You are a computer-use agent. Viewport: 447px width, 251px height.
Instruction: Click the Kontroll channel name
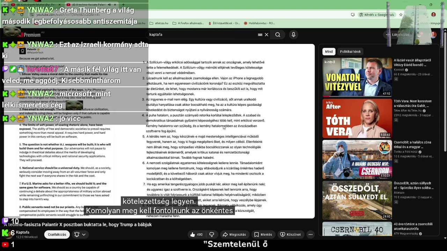(399, 70)
